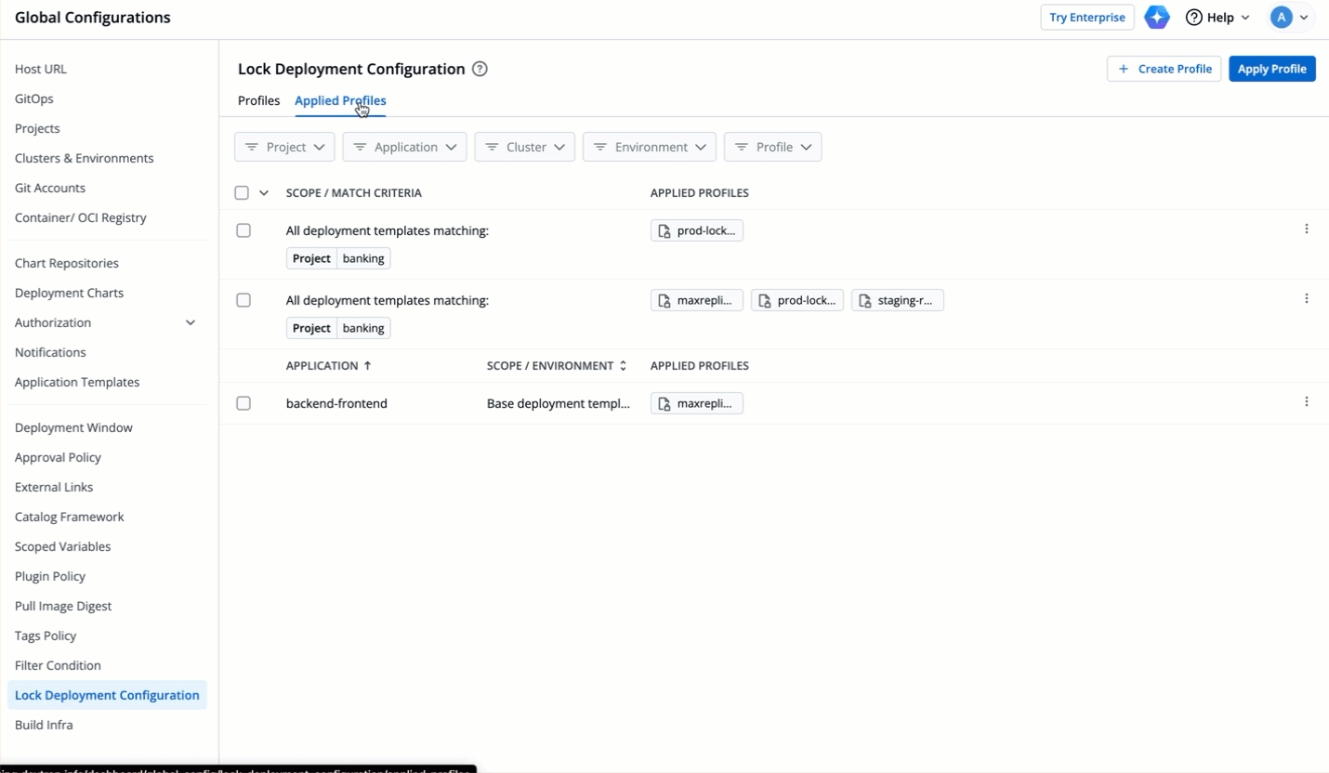Open the Help menu in the header

click(1217, 18)
